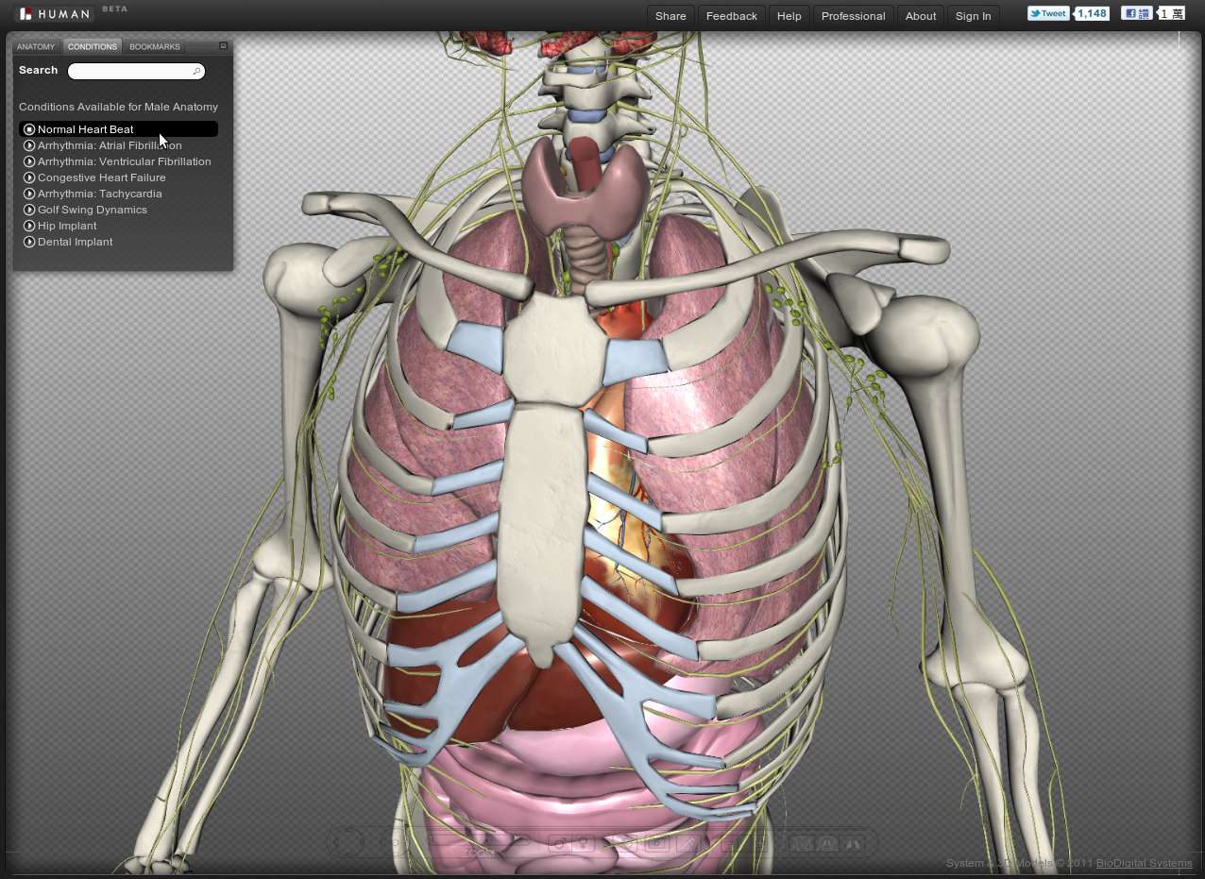Capture a snapshot with the camera icon
The height and width of the screenshot is (879, 1205).
point(657,842)
